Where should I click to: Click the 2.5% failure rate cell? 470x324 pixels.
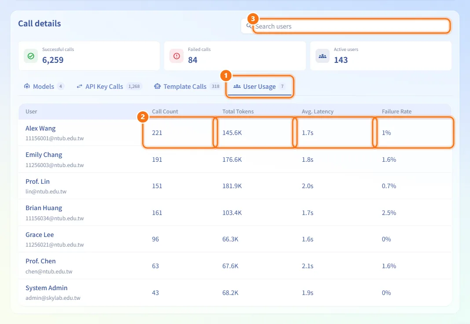[x=389, y=213]
